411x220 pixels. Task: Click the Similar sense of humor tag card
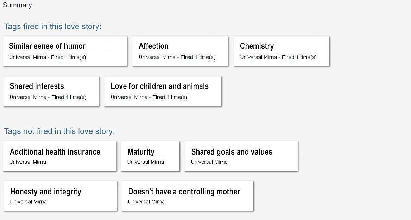pyautogui.click(x=65, y=51)
